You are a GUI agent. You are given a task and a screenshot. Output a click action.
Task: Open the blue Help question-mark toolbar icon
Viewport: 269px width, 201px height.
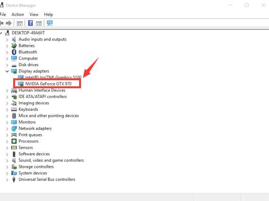(x=30, y=23)
